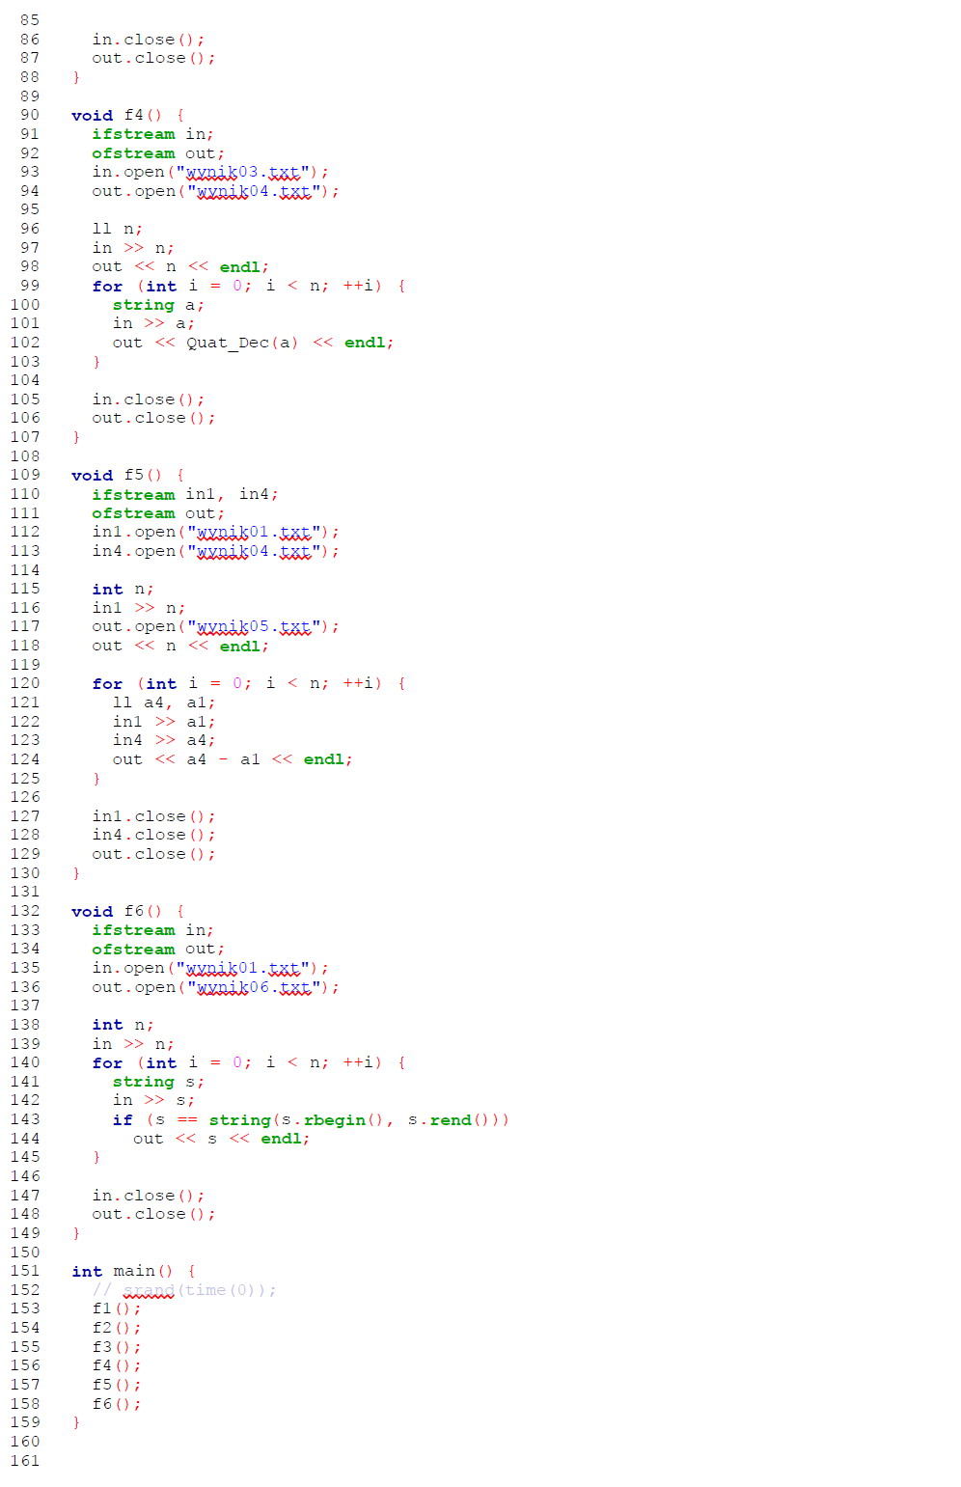Click the 'int n;' declaration on line 115

pos(123,589)
